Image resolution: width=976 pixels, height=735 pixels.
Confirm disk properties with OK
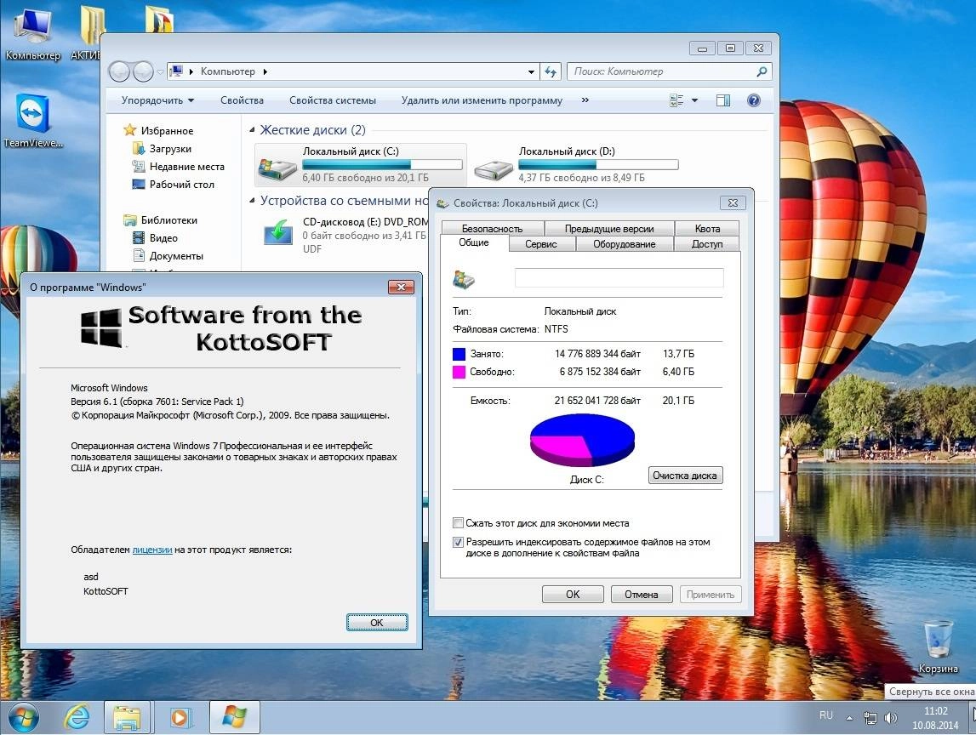[573, 595]
